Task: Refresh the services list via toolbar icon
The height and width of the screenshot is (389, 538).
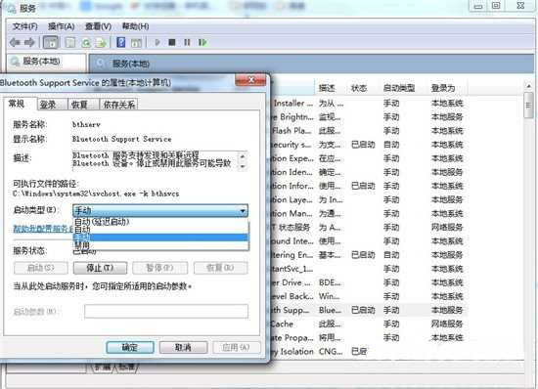Action: pyautogui.click(x=86, y=42)
